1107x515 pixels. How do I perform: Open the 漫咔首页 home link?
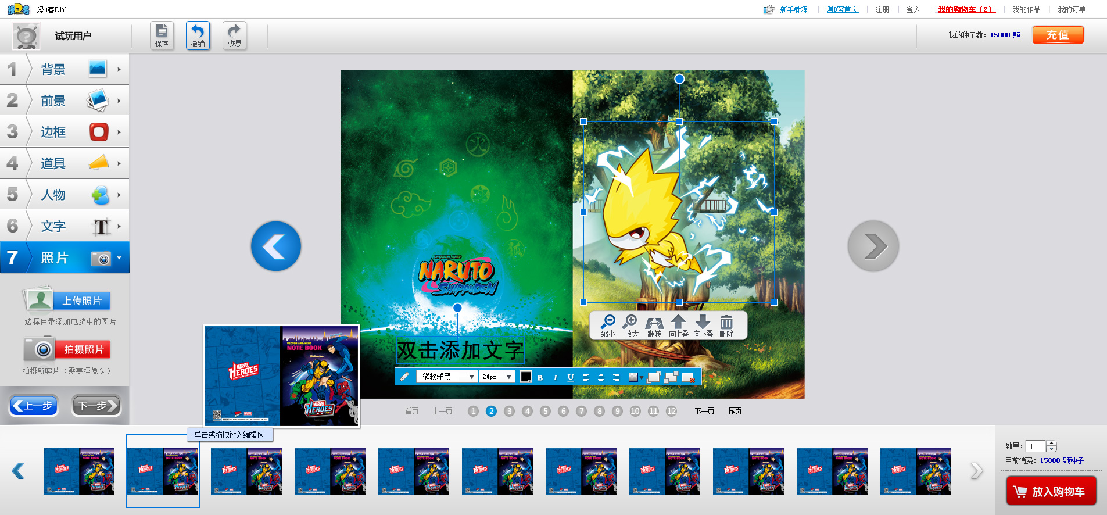coord(843,9)
